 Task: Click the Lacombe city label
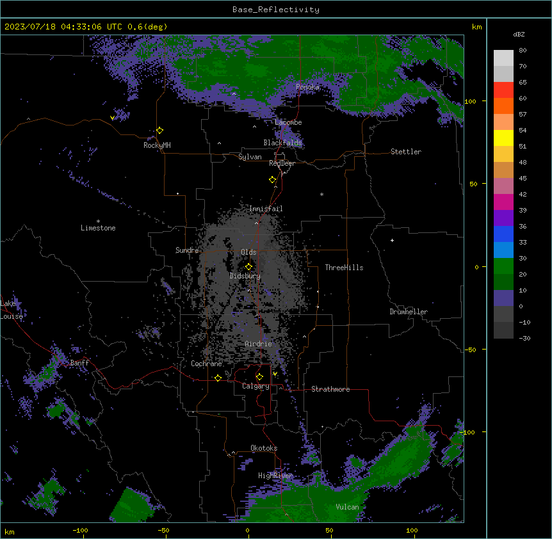(x=288, y=122)
